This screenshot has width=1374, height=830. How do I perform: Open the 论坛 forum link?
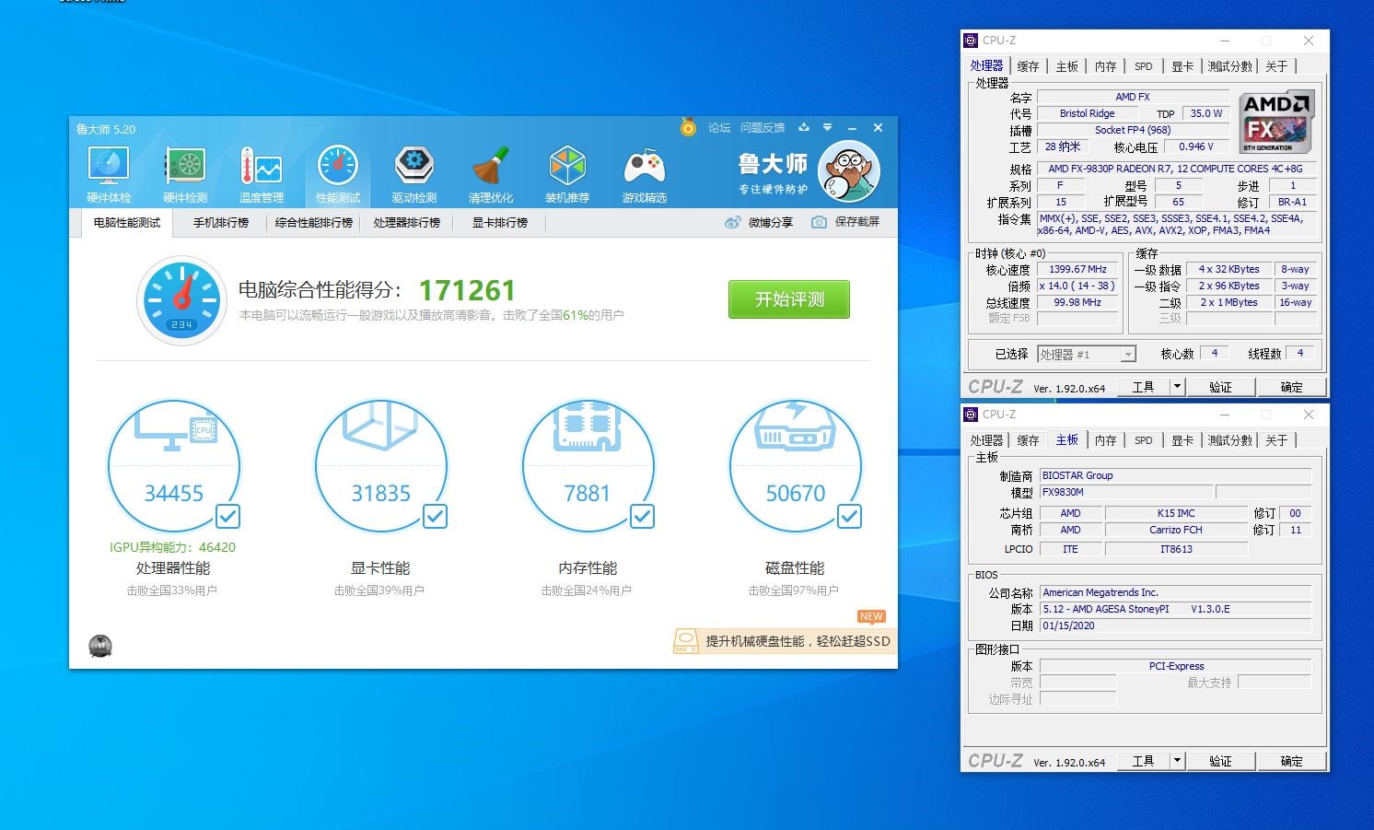[719, 128]
